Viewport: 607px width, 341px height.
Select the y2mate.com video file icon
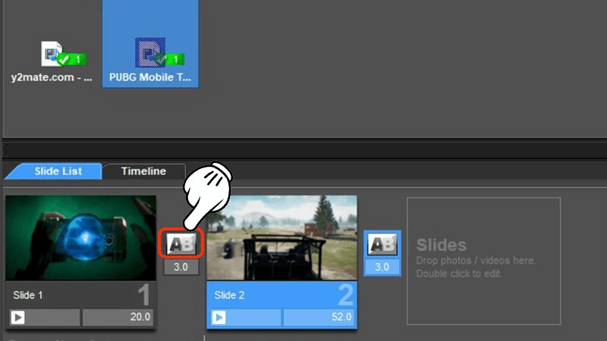pyautogui.click(x=53, y=54)
